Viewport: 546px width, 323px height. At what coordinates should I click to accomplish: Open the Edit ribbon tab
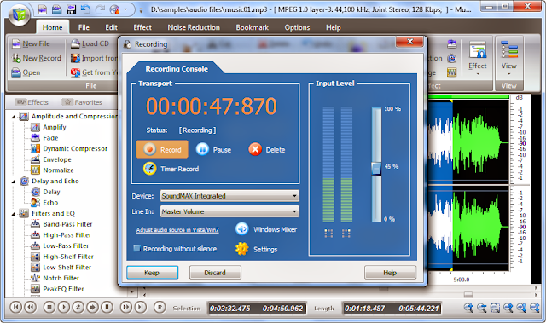[112, 27]
